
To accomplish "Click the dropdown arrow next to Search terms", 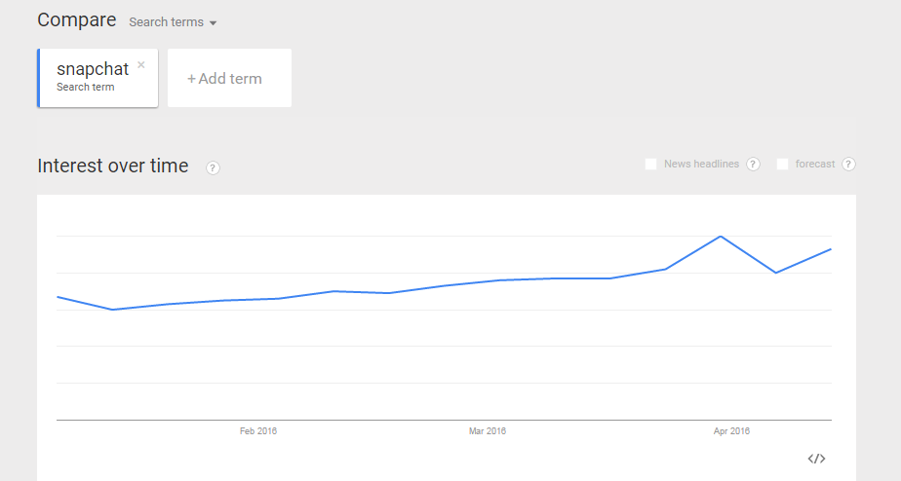I will pos(214,23).
